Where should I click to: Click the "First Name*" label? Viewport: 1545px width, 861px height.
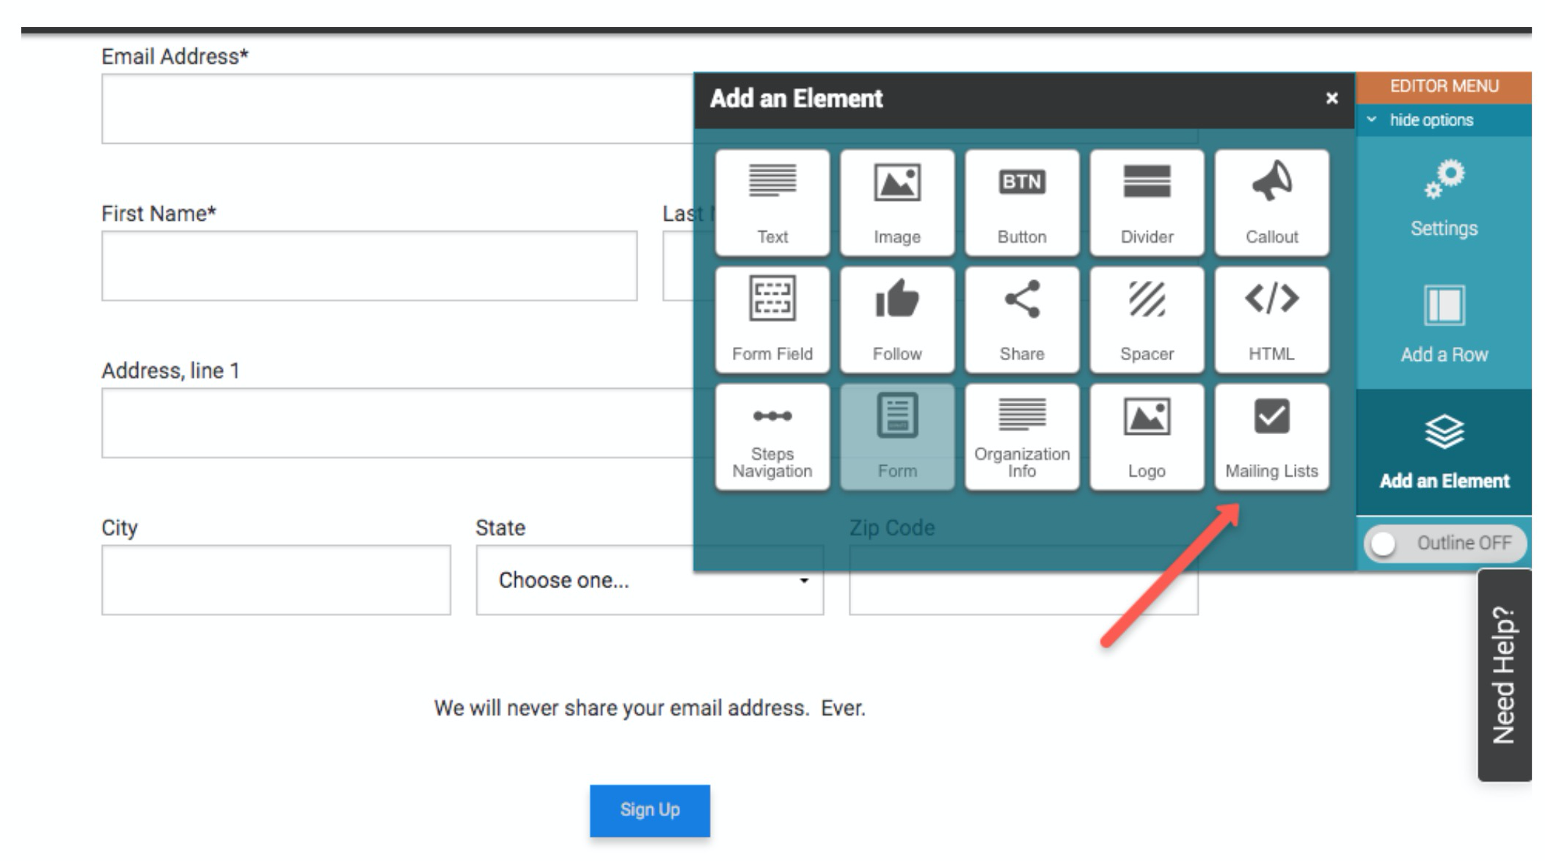[x=158, y=213]
